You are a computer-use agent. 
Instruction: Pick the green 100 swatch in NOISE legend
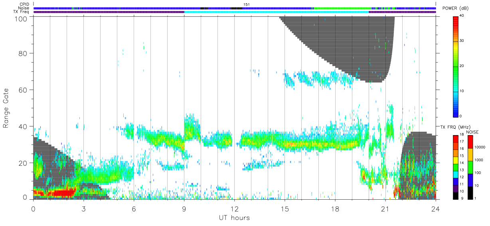[471, 167]
